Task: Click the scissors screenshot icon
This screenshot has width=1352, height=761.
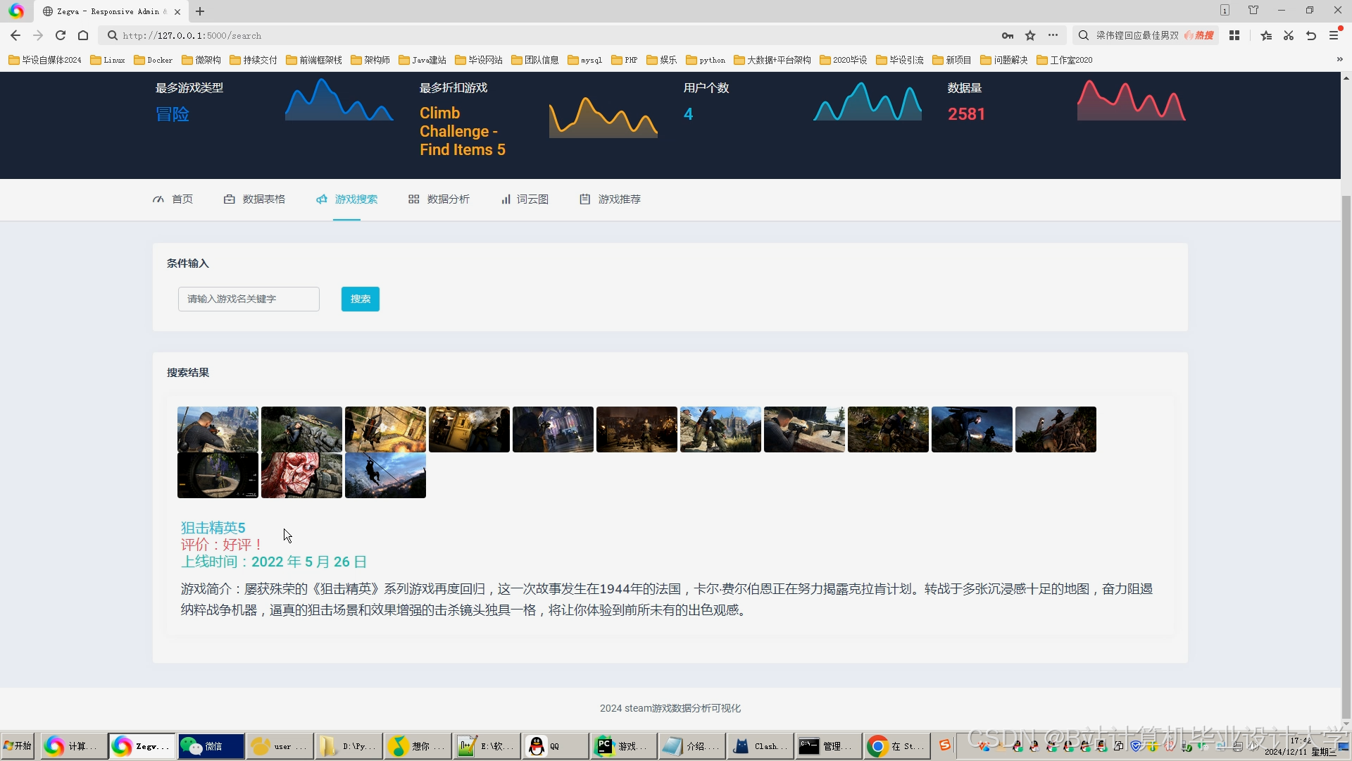Action: pos(1289,35)
